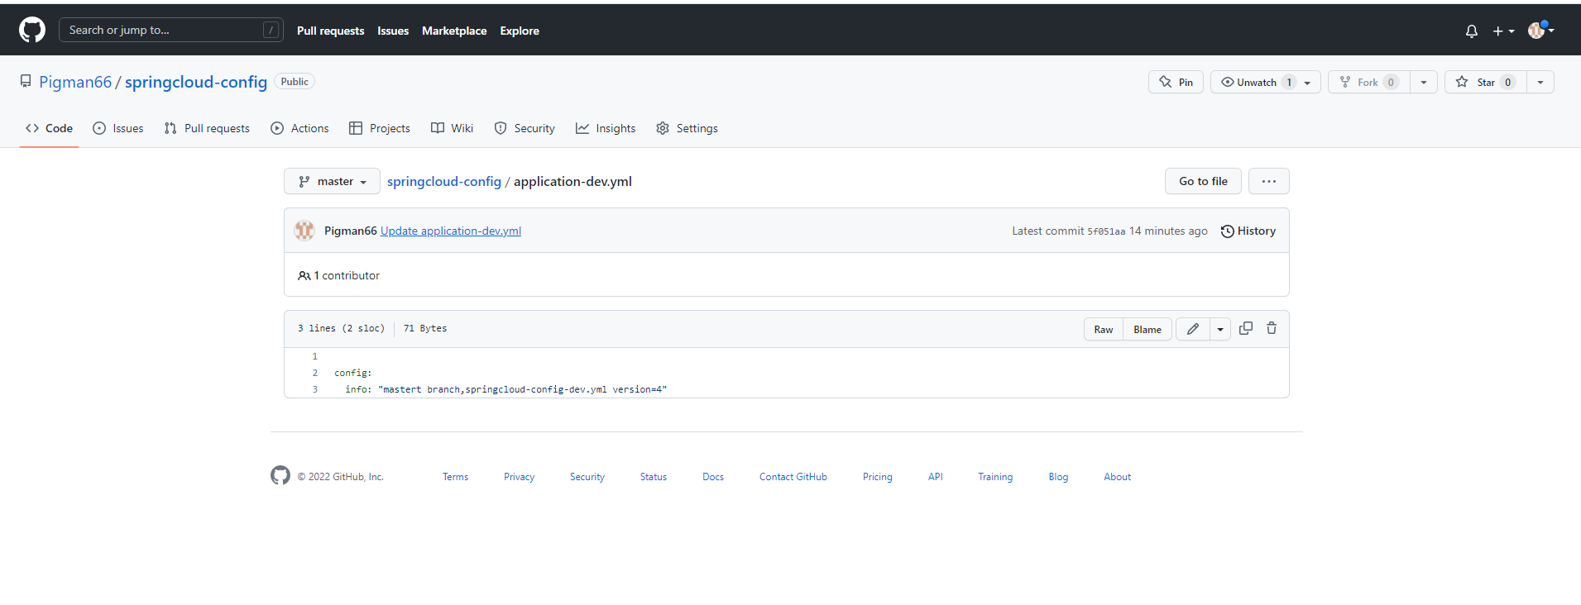Viewport: 1581px width, 605px height.
Task: Open footer API link
Action: click(936, 477)
